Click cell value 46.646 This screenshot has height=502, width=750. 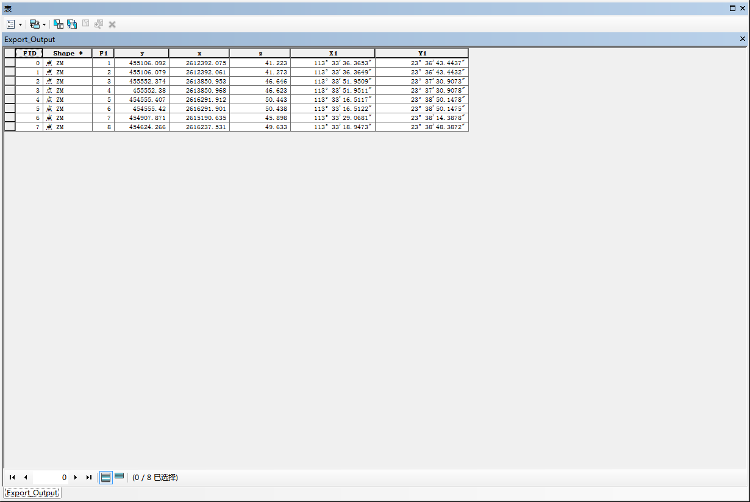pyautogui.click(x=260, y=81)
